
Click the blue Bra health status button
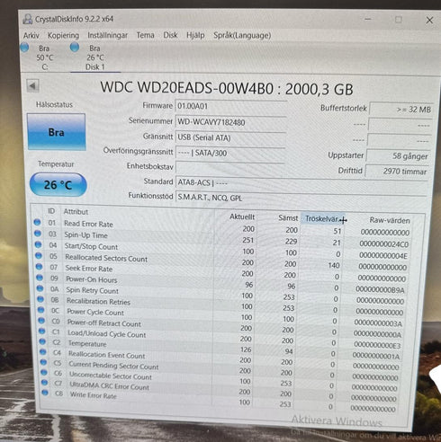[x=57, y=132]
